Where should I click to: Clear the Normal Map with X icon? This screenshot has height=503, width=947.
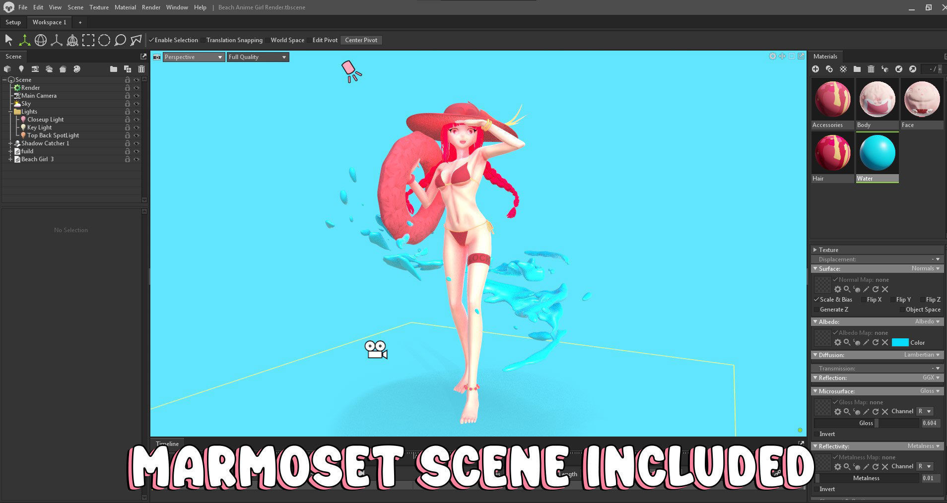pos(885,289)
